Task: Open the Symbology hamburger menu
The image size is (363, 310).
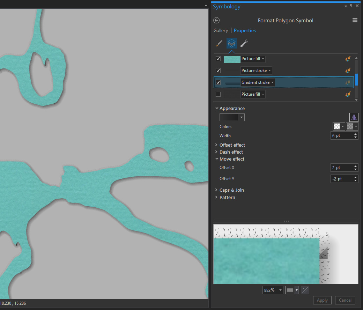Action: 355,21
